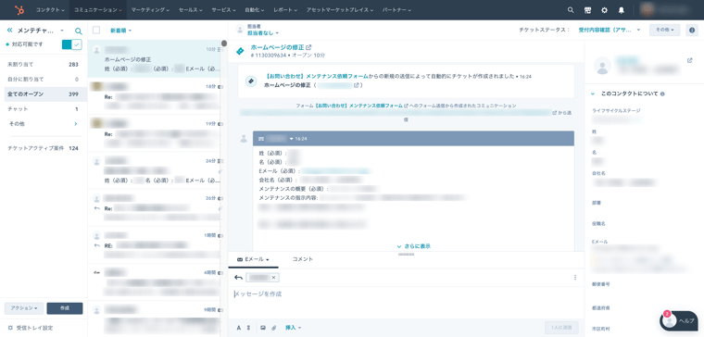Select the 自分に割り当て view

coord(44,80)
